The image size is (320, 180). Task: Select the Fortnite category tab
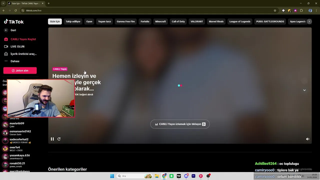coord(145,21)
